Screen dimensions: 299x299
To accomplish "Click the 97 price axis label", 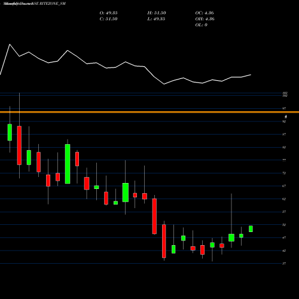I will [284, 108].
